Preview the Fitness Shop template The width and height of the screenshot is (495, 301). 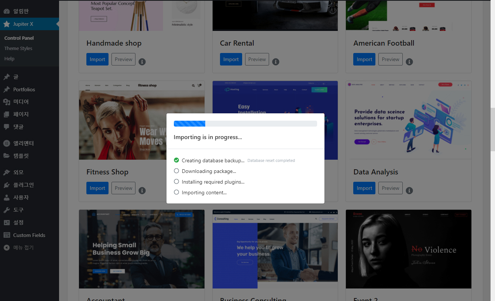(x=123, y=188)
